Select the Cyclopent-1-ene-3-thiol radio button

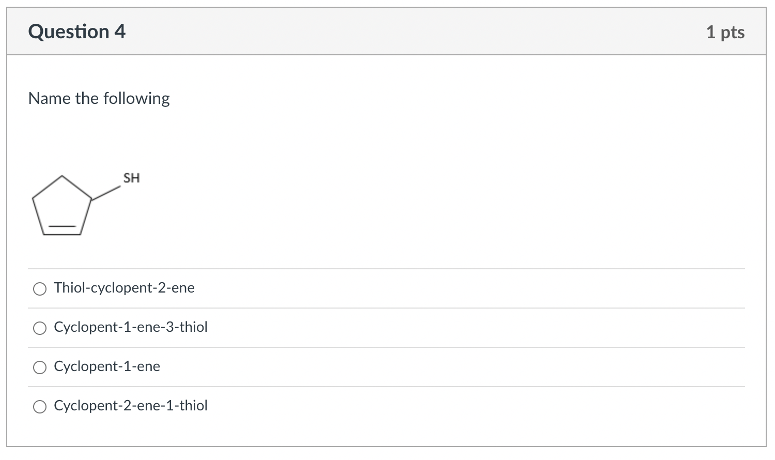coord(40,328)
